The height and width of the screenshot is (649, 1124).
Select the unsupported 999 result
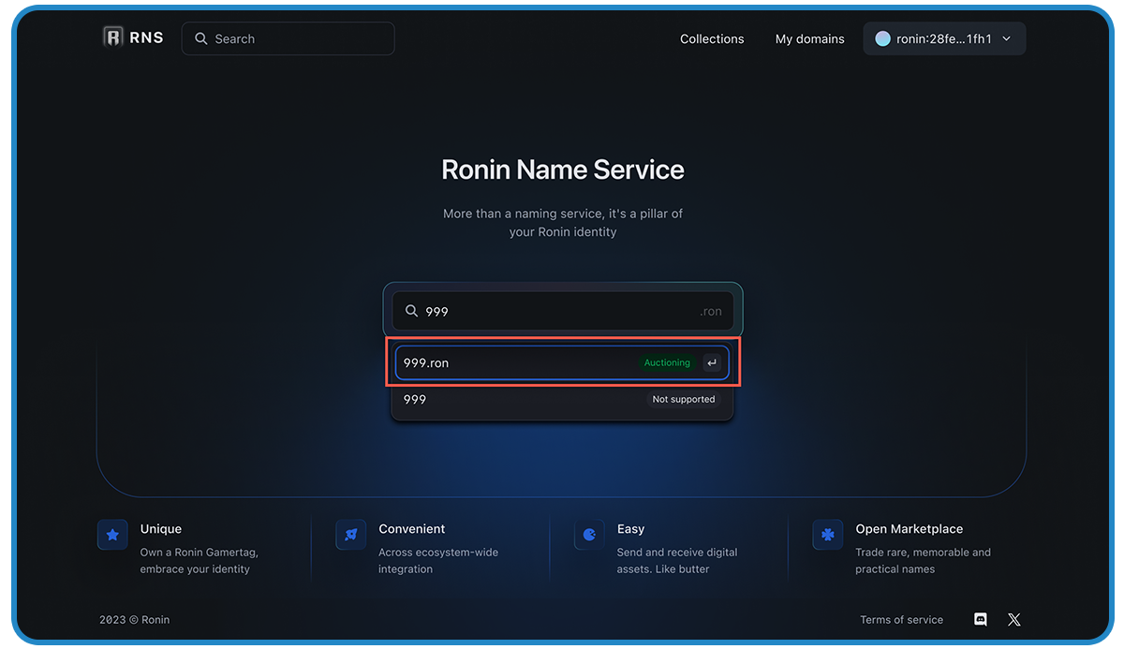[x=562, y=399]
